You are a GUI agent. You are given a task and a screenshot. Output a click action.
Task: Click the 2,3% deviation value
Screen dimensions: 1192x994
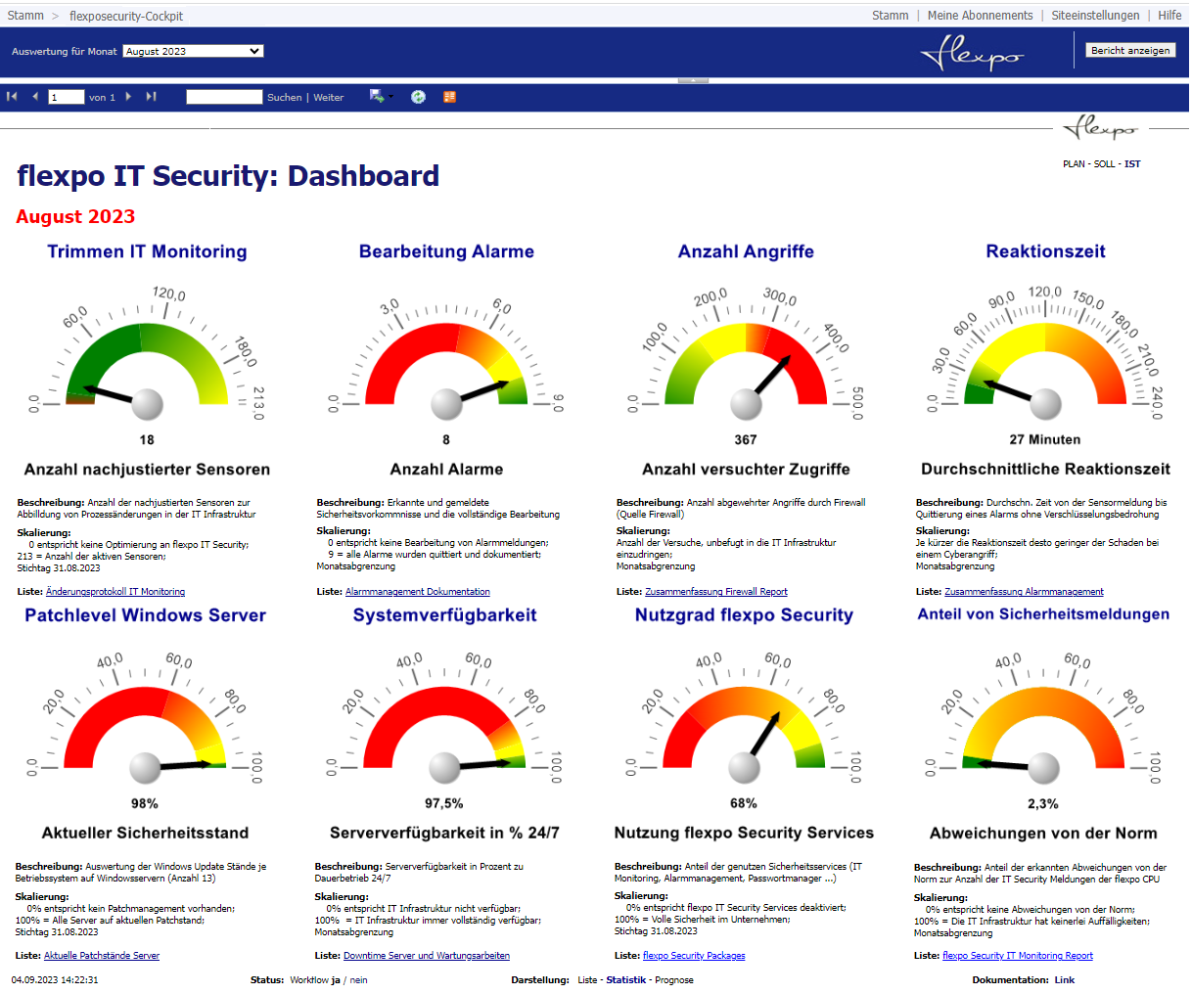(1043, 804)
